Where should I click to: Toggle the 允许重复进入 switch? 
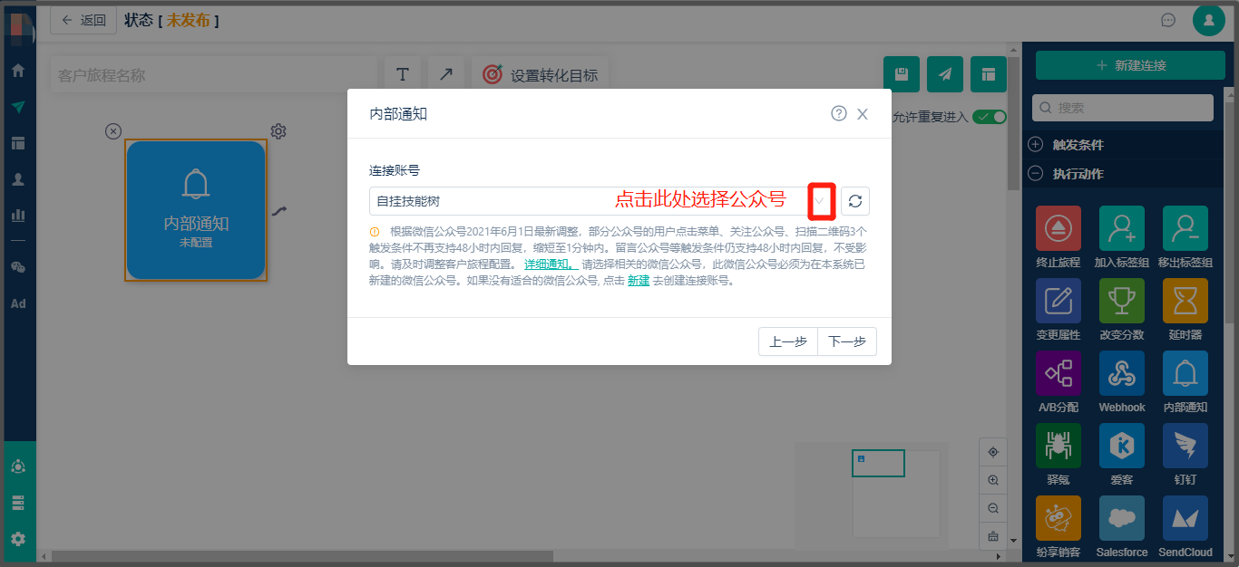click(x=990, y=117)
